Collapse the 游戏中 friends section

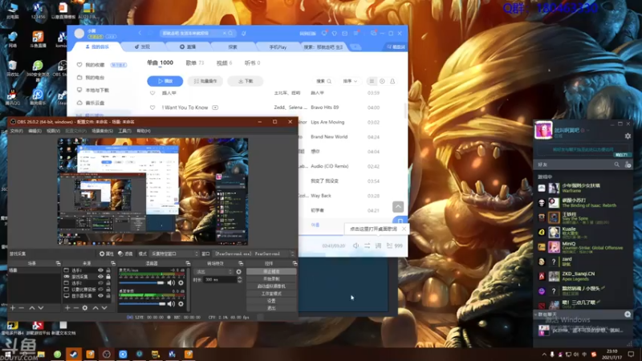click(545, 176)
